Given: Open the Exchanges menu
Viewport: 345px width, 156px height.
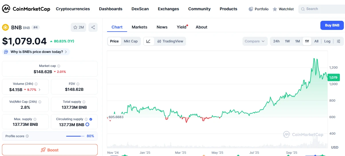Looking at the screenshot, I should pyautogui.click(x=168, y=9).
